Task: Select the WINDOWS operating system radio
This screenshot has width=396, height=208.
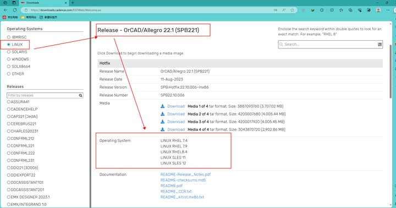Action: click(x=9, y=59)
